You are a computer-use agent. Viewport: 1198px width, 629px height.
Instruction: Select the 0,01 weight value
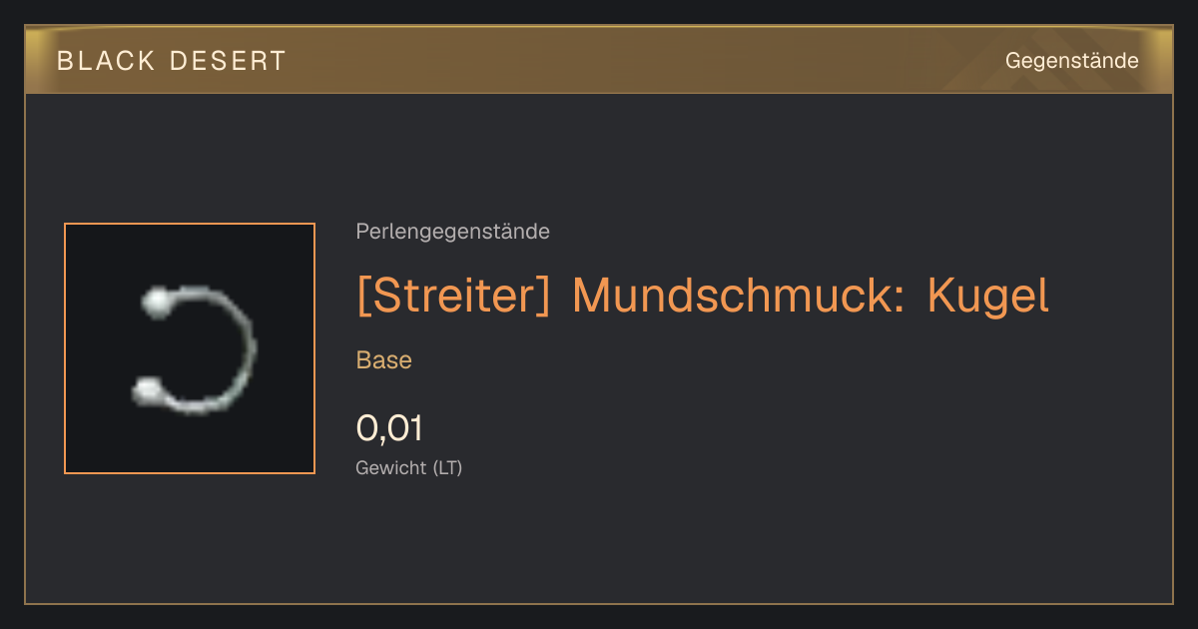389,428
